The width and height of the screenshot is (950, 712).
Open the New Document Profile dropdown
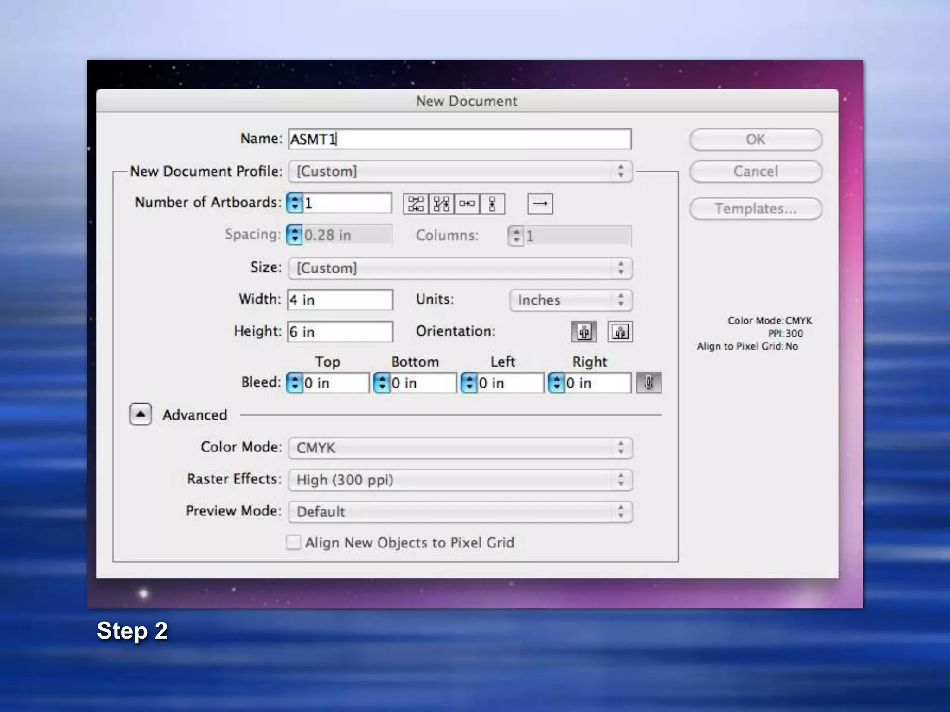[460, 172]
